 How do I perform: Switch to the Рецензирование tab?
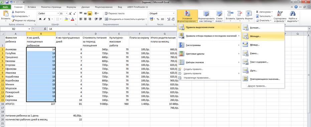tap(104, 7)
